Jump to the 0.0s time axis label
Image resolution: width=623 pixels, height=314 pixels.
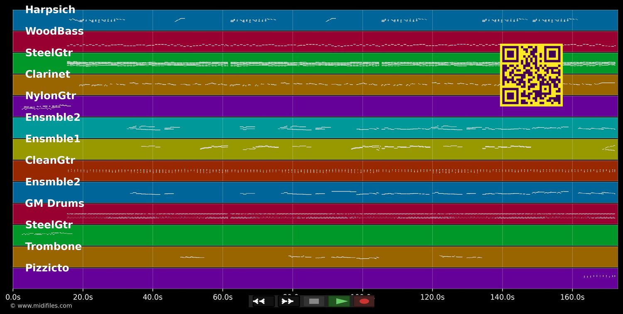pyautogui.click(x=13, y=297)
